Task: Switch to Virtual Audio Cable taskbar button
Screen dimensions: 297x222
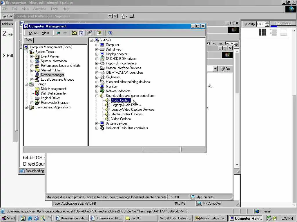Action: point(176,218)
